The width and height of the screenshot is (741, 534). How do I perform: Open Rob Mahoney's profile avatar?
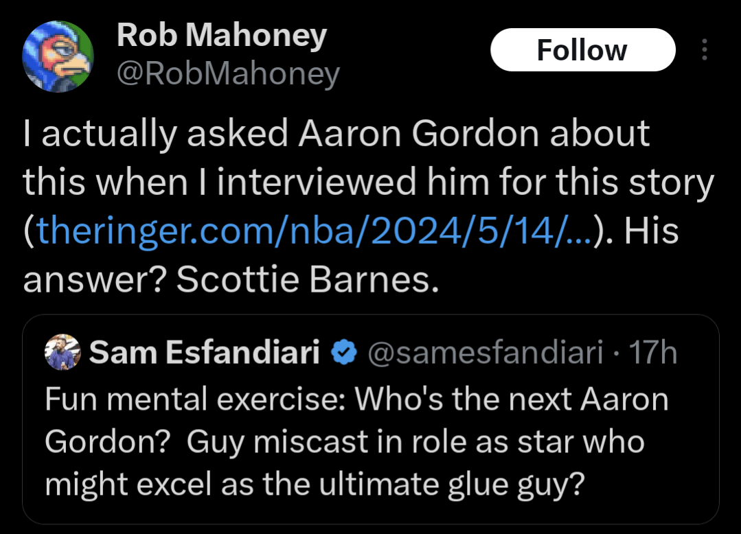pos(58,55)
